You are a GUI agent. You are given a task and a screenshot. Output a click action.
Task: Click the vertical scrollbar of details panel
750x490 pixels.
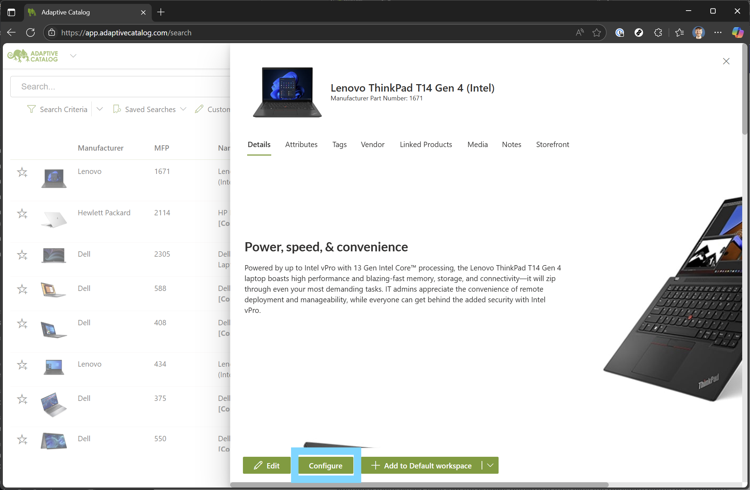coord(745,88)
